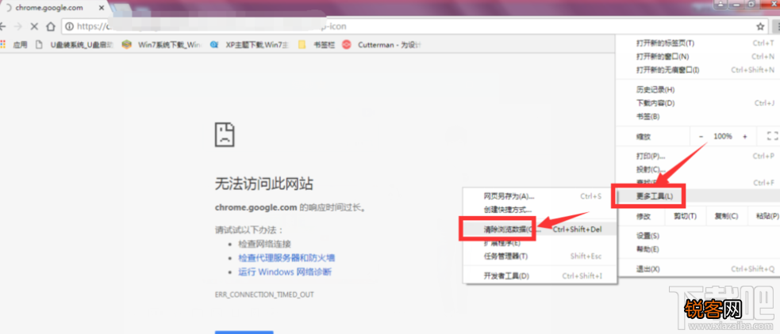Click the forward navigation arrow
780x334 pixels.
(x=18, y=26)
